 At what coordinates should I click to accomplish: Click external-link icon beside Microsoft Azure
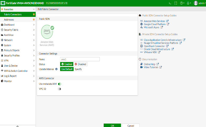162,27
